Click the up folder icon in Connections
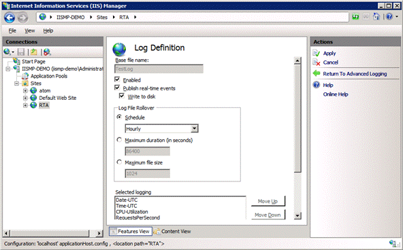 pyautogui.click(x=33, y=52)
